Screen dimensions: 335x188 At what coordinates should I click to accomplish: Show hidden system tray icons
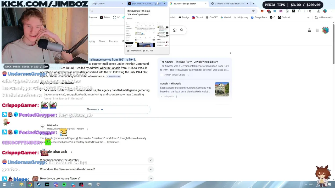[x=306, y=185]
